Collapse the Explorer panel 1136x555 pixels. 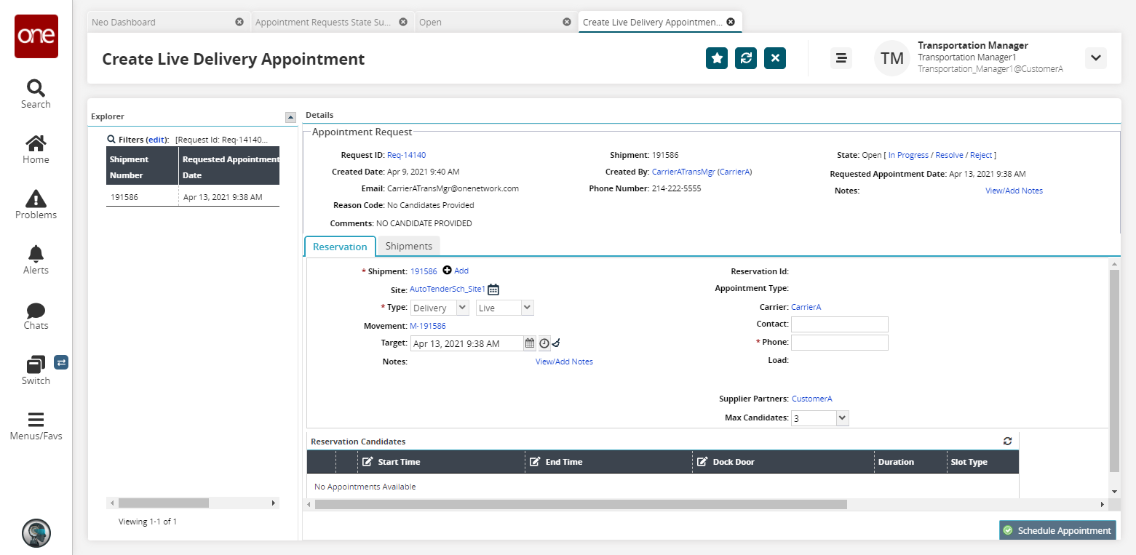(x=290, y=116)
